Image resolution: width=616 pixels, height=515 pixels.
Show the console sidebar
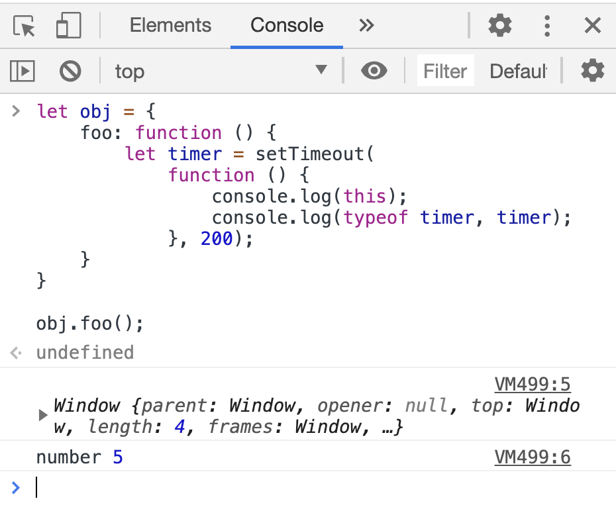(23, 71)
